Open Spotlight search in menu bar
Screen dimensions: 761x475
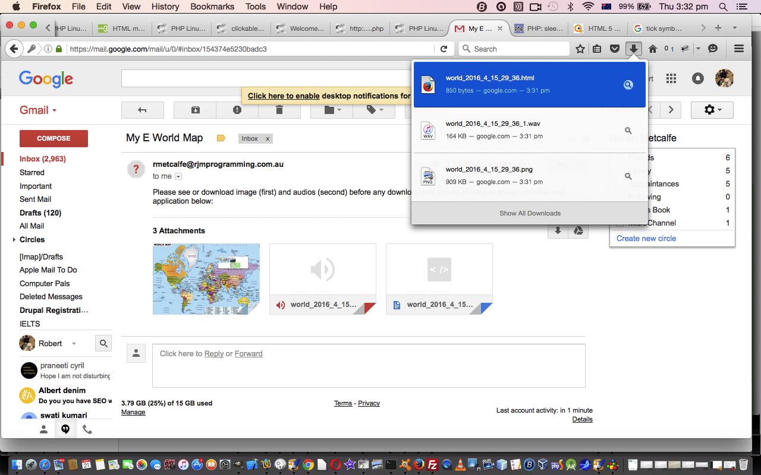[723, 7]
